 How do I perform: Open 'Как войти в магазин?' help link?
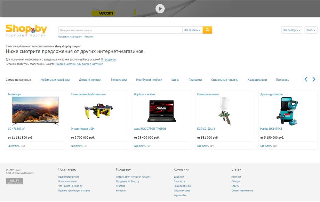pos(90,64)
